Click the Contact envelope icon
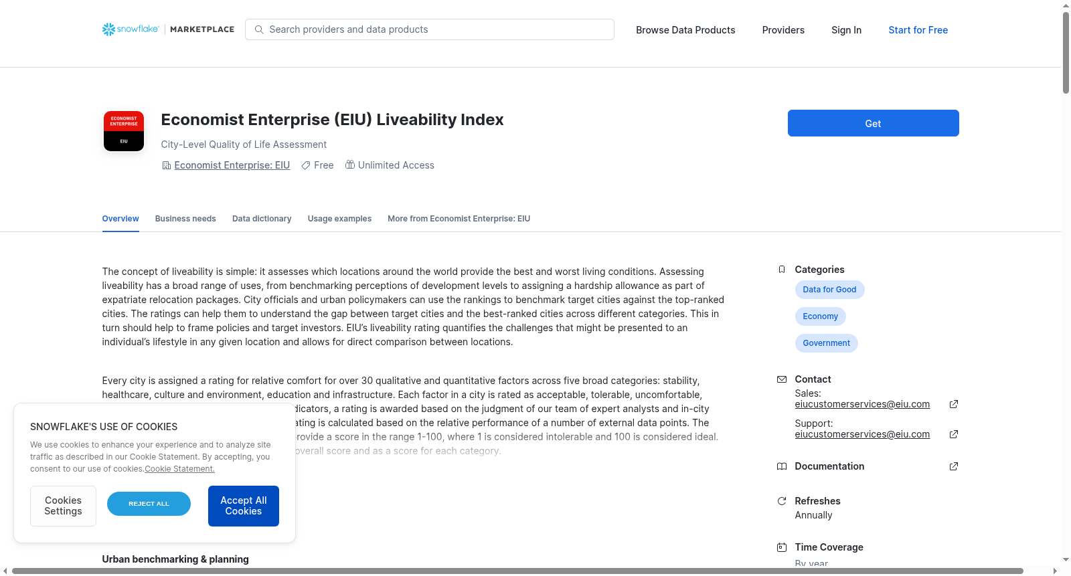 tap(781, 379)
